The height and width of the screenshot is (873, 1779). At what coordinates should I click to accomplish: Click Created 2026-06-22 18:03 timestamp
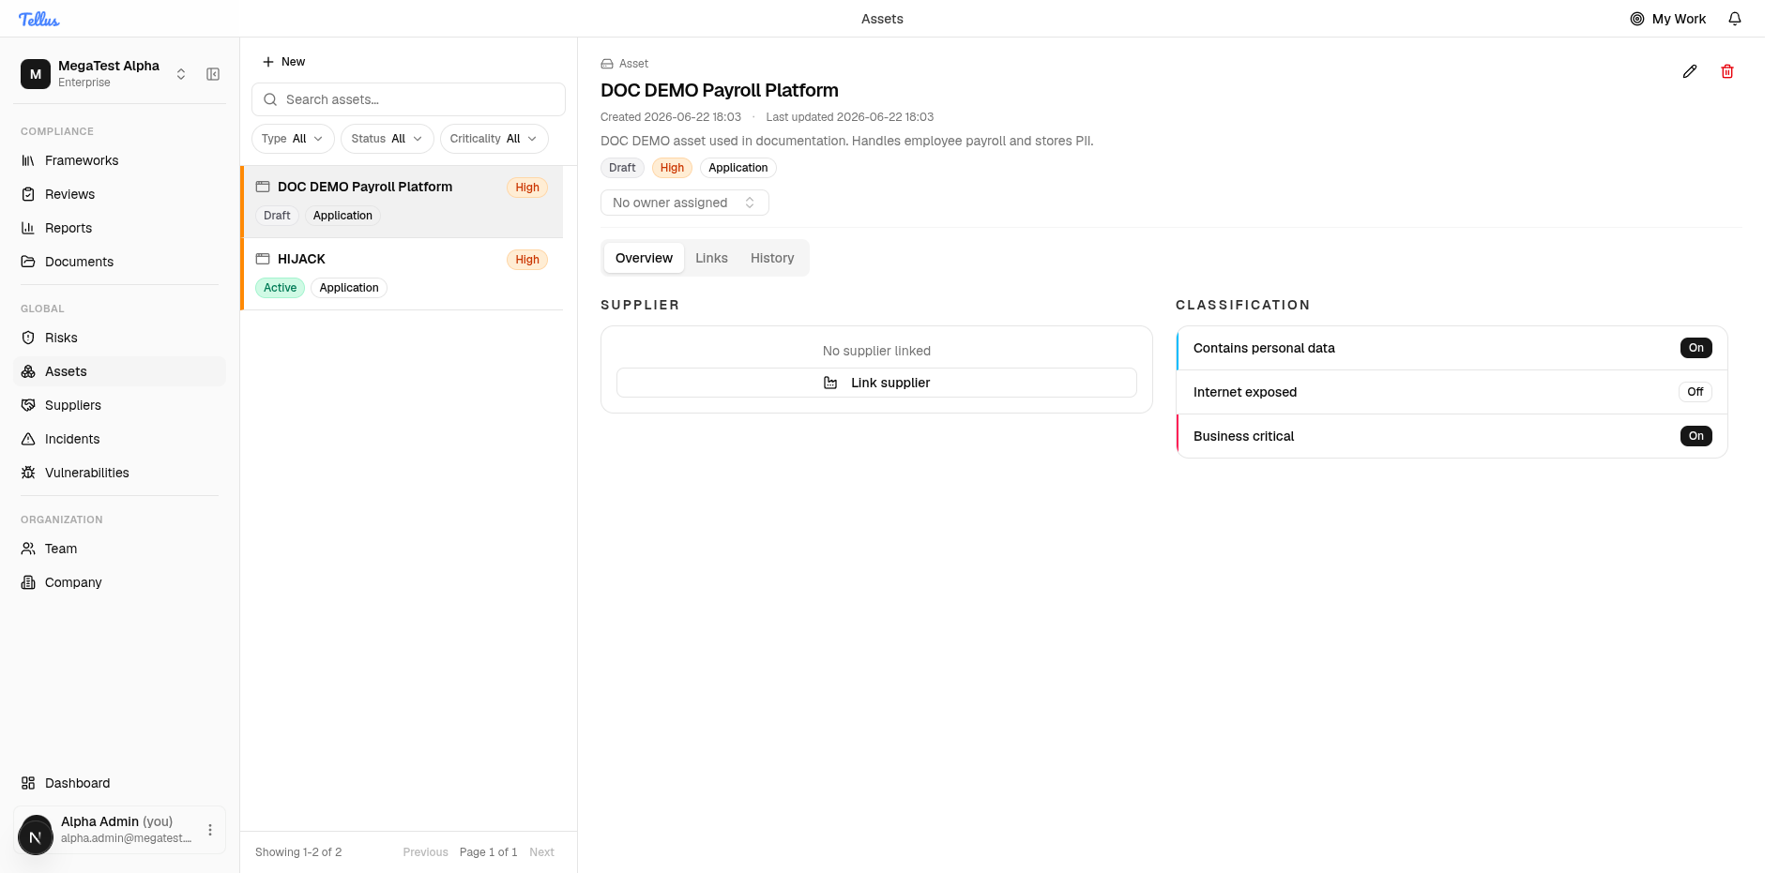671,117
